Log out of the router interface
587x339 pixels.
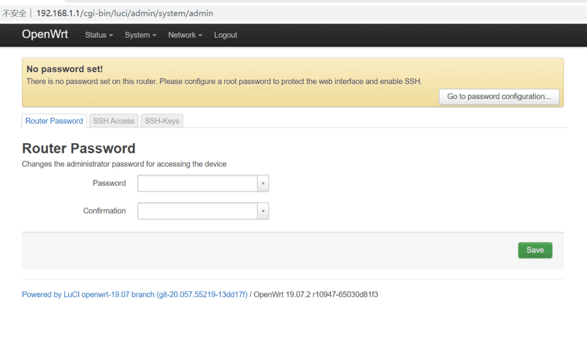pos(225,35)
